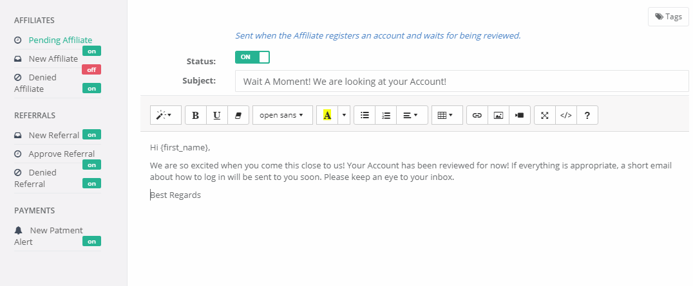The image size is (693, 286).
Task: Open the table insert dropdown
Action: 447,115
